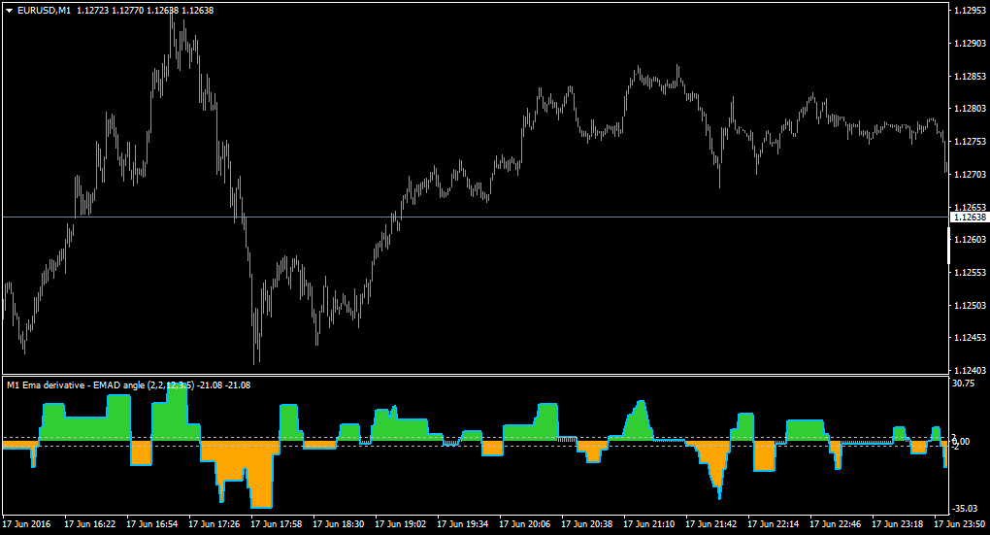This screenshot has width=990, height=535.
Task: Click price scale label 1.12703
Action: (x=970, y=175)
